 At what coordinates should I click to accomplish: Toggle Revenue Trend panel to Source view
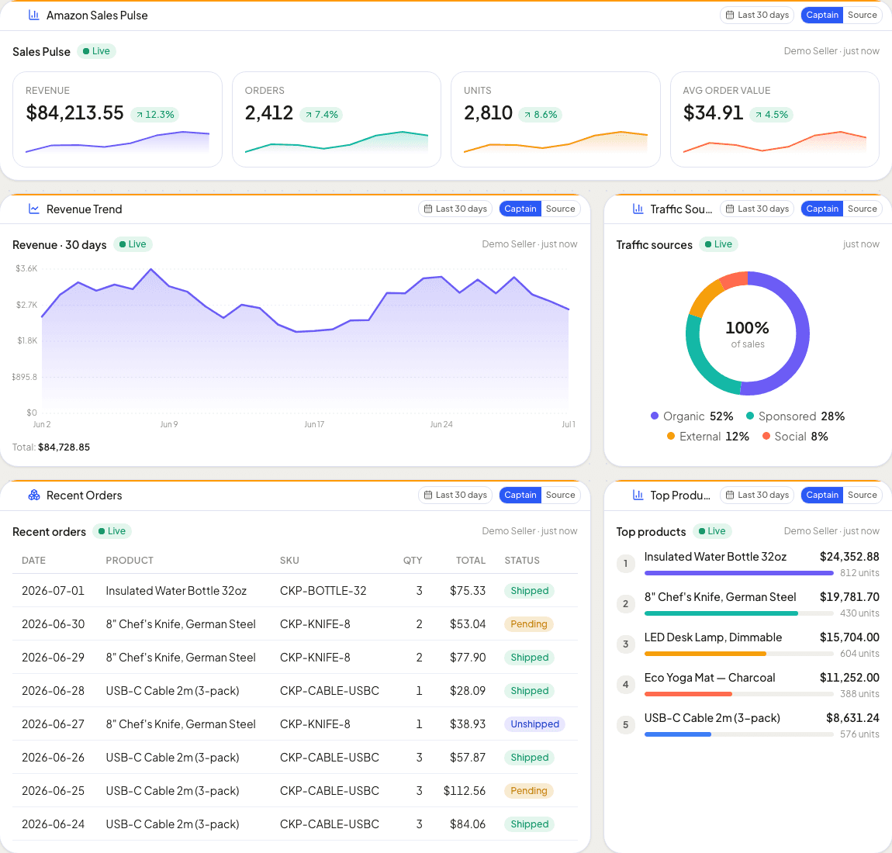[x=560, y=209]
